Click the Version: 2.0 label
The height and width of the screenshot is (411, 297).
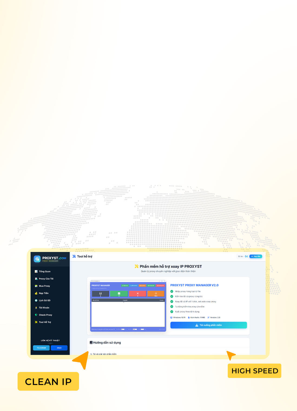coord(215,318)
